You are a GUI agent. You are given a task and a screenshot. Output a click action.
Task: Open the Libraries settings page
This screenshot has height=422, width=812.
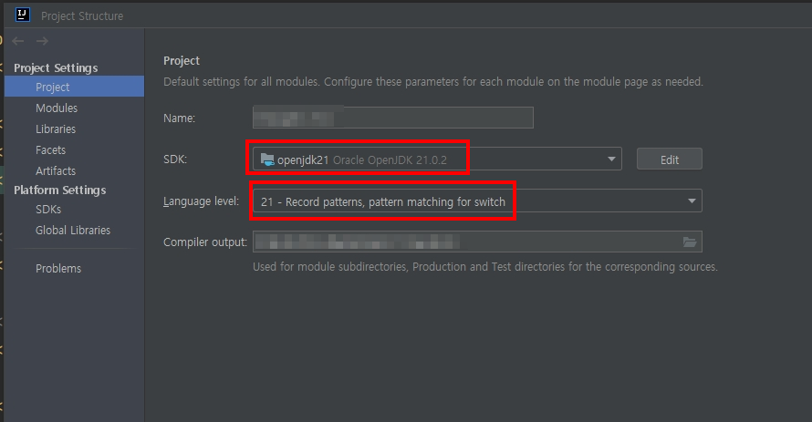click(56, 129)
